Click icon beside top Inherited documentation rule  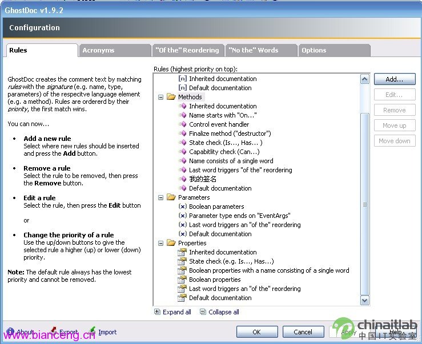[183, 79]
